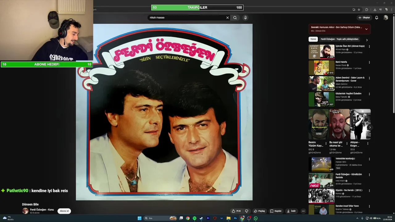Screen dimensions: 395x222
Task: Save video with Kaydet button
Action: [276, 211]
